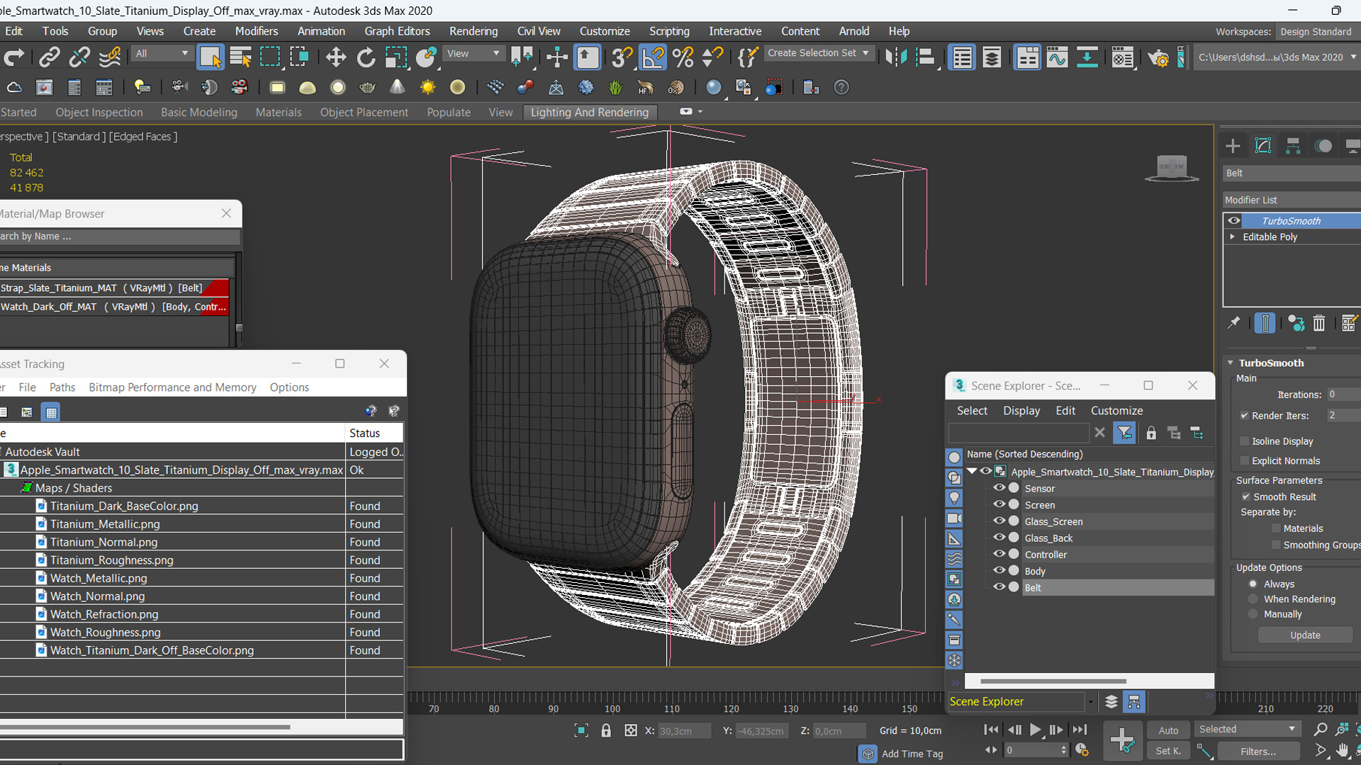
Task: Click the Auto key button
Action: coord(1168,730)
